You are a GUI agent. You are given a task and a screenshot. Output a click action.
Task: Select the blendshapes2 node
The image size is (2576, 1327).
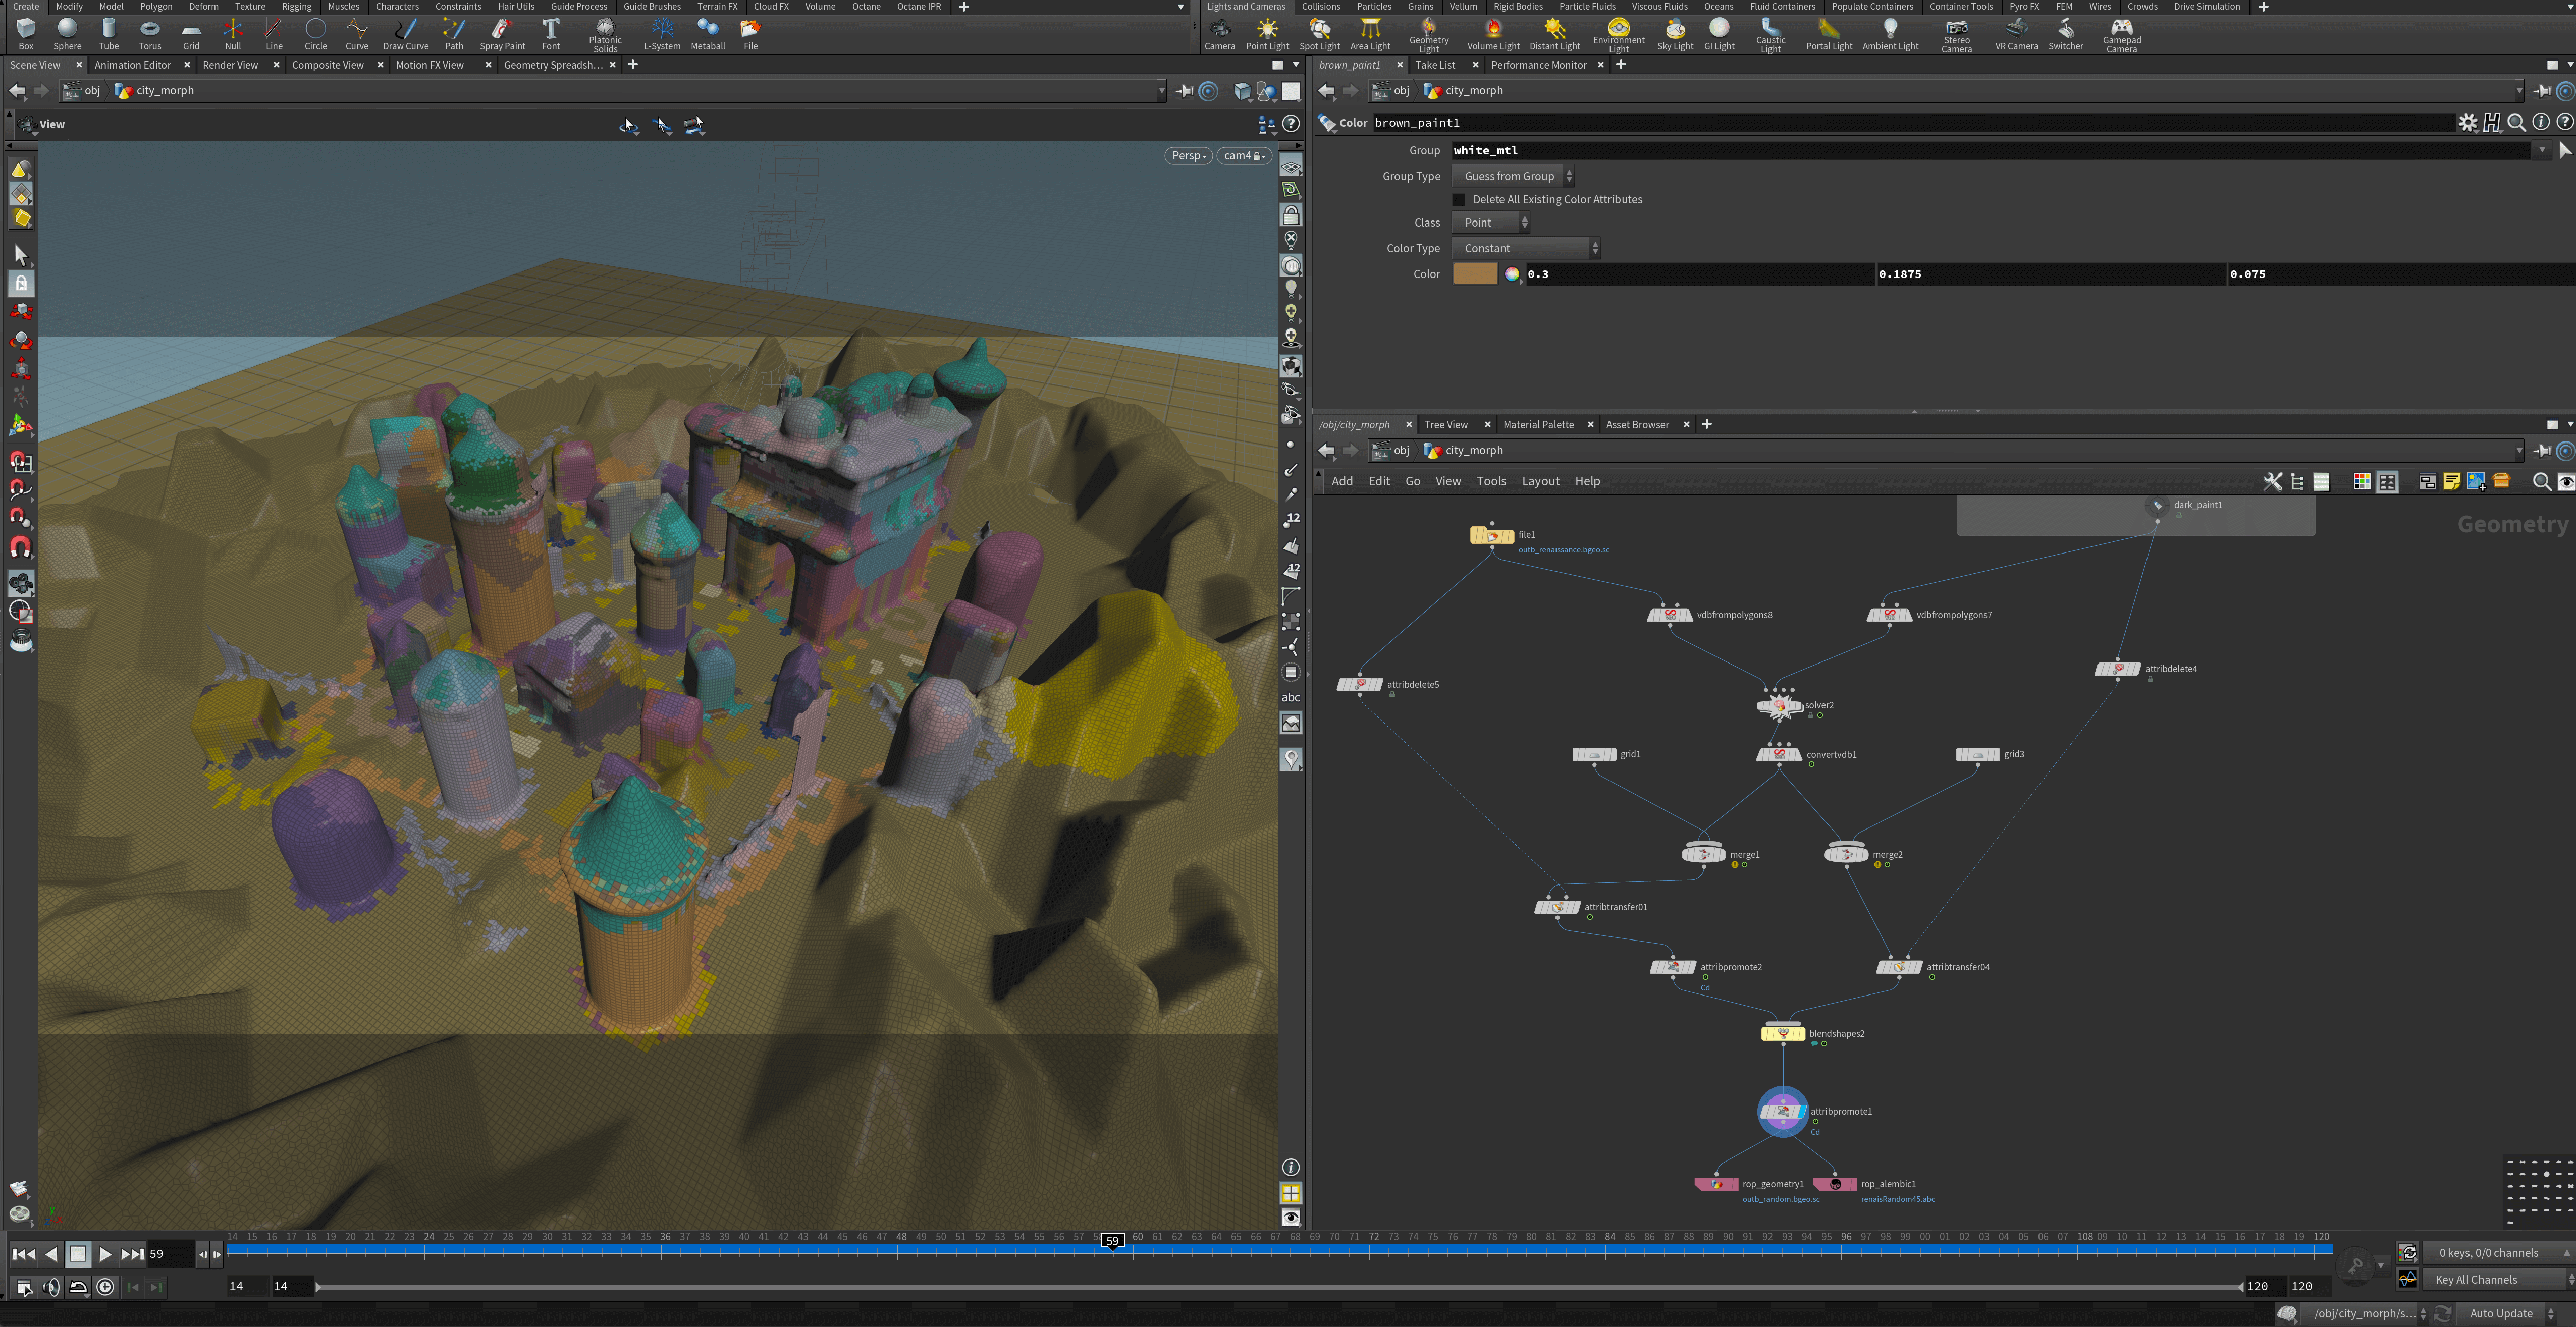tap(1782, 1033)
